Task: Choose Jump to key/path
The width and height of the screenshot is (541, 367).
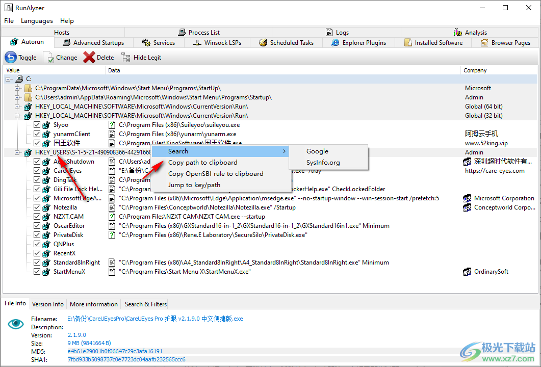Action: [221, 185]
